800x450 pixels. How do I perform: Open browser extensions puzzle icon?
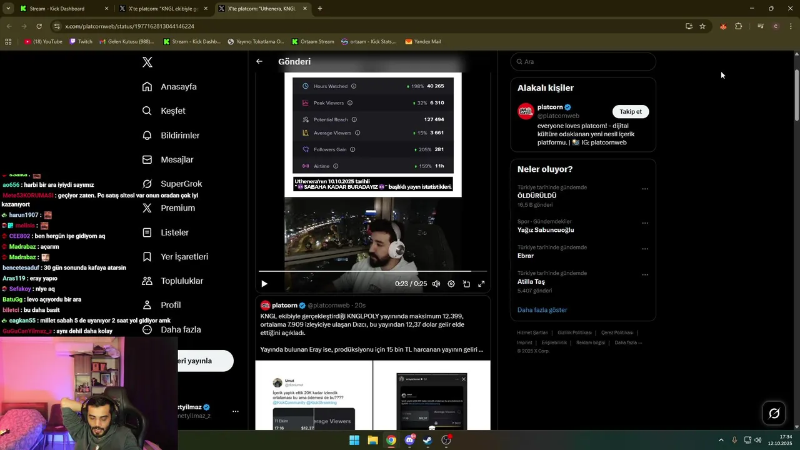(739, 26)
